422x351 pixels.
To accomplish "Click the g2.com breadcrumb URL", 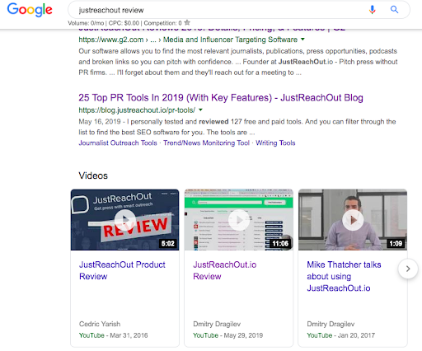I will (188, 40).
